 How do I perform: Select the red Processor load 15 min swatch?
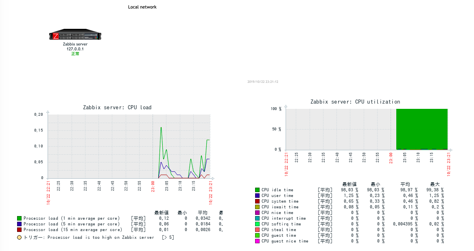[19, 230]
